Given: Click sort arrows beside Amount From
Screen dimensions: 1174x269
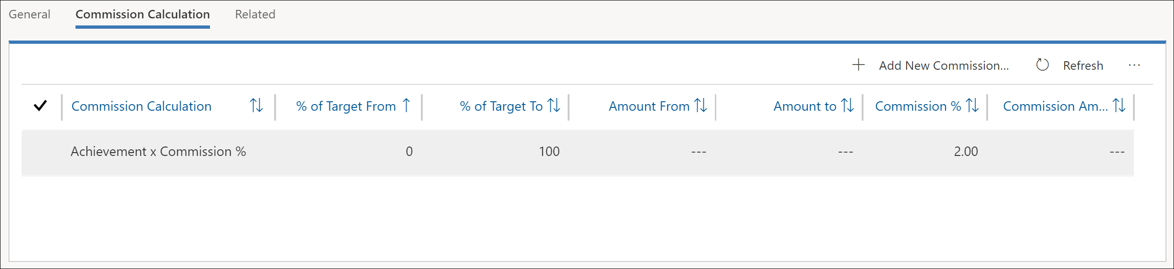Looking at the screenshot, I should 701,106.
